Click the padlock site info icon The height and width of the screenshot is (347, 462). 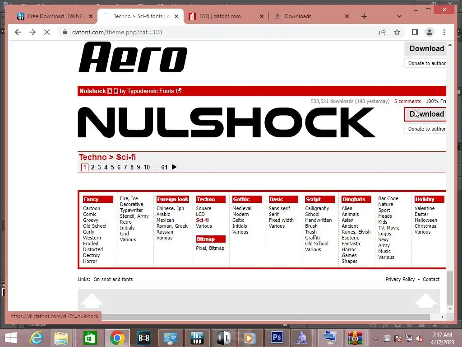(x=65, y=32)
